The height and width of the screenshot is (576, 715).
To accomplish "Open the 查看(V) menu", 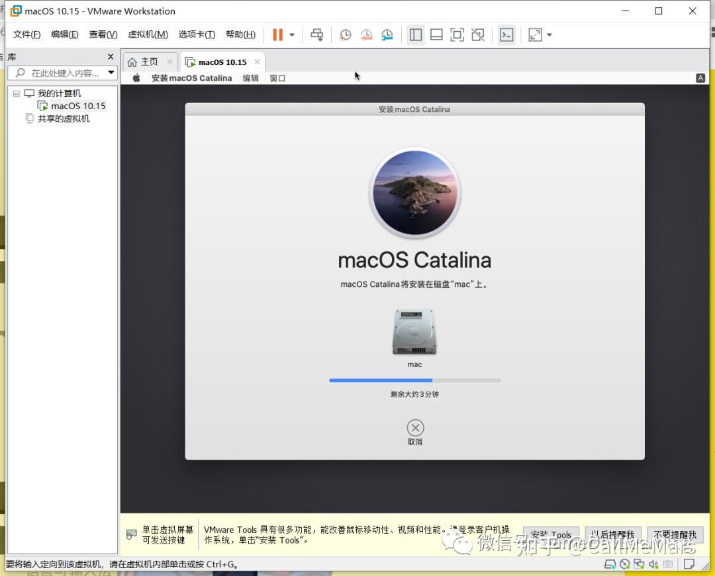I will 103,34.
